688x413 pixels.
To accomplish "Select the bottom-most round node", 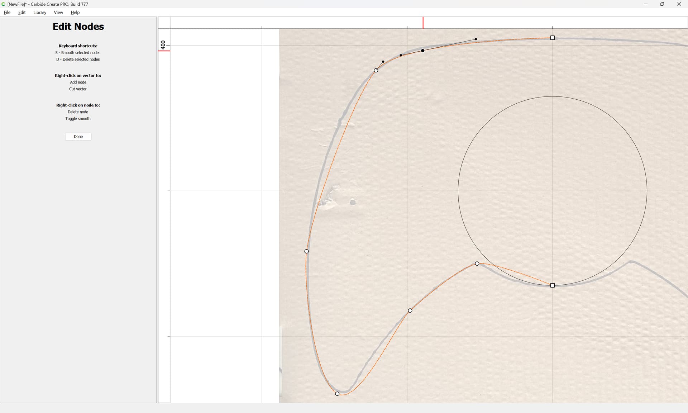I will pyautogui.click(x=337, y=394).
